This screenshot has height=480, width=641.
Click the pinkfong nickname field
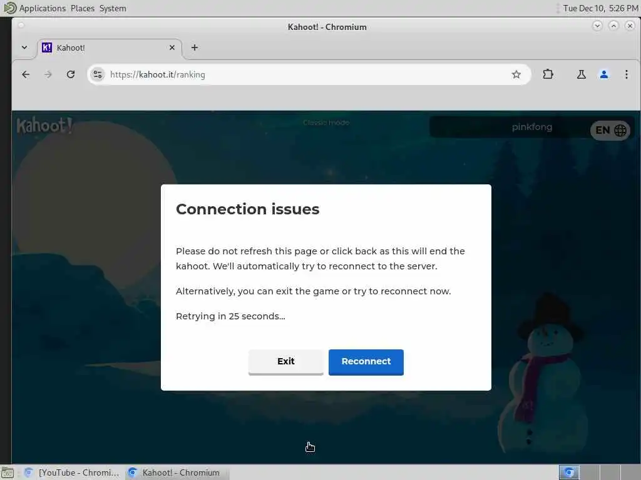531,127
